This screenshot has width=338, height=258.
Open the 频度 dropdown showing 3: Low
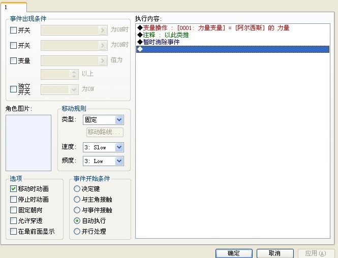(103, 161)
